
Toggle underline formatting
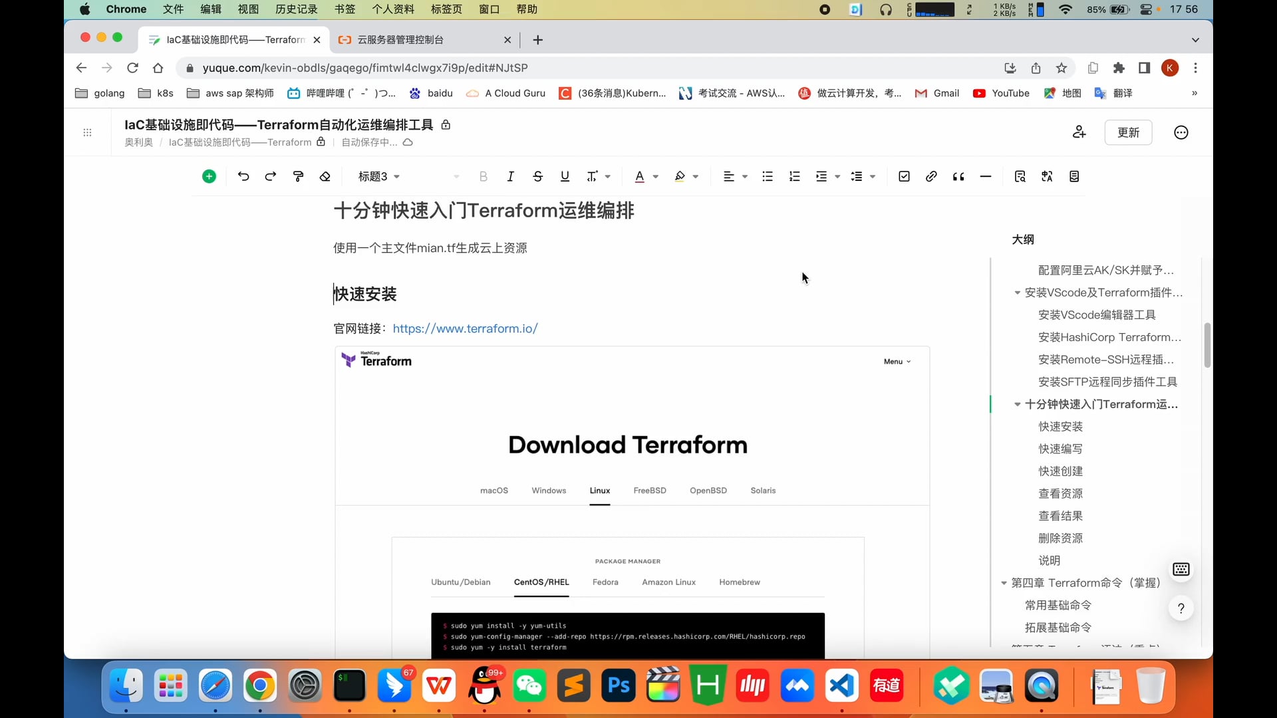pos(565,176)
